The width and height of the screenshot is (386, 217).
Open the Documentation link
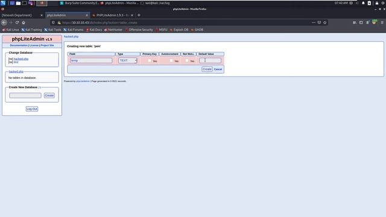pos(19,46)
